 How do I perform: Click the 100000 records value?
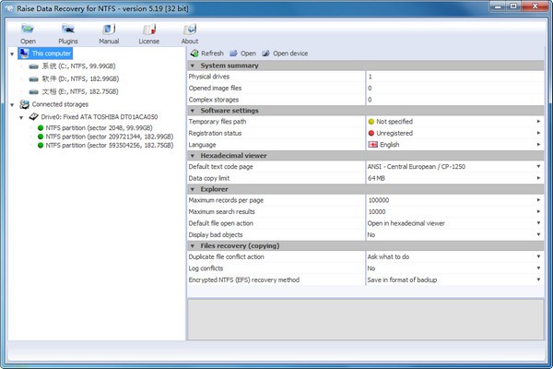tap(379, 200)
